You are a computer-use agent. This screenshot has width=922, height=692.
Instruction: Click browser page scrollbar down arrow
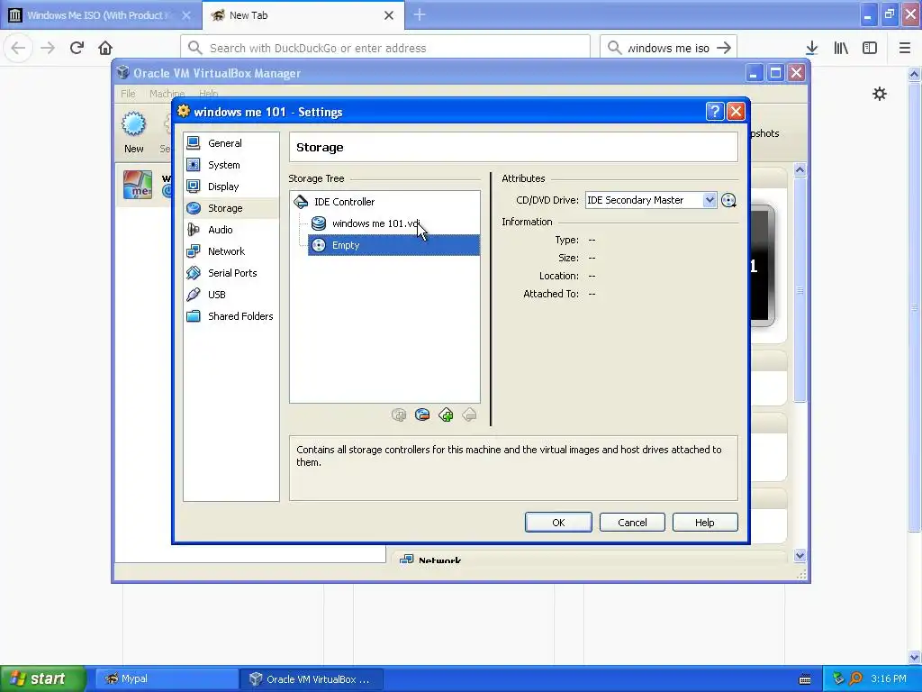[x=915, y=657]
